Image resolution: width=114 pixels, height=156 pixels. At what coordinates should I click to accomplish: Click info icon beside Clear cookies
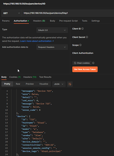[93, 63]
